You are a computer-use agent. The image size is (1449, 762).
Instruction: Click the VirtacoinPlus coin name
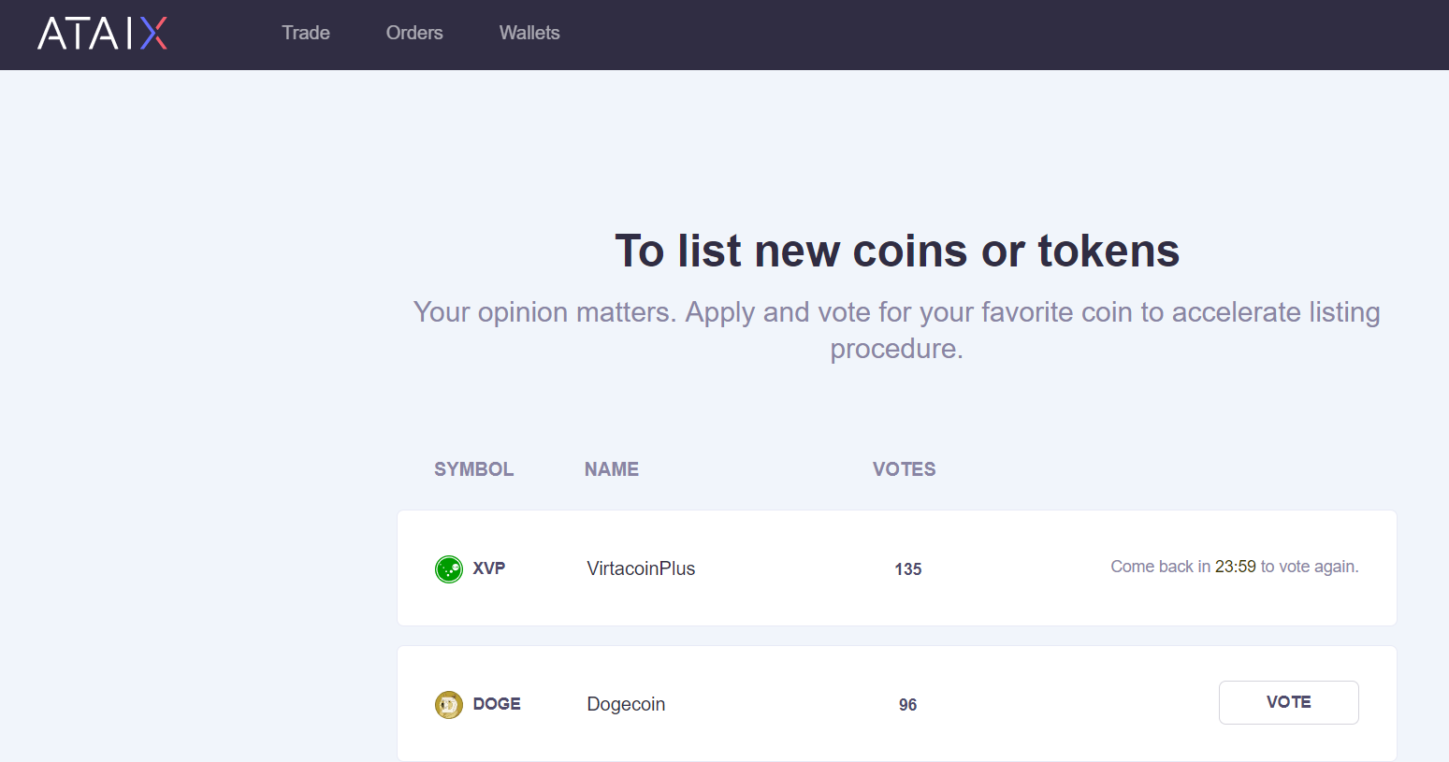(641, 568)
